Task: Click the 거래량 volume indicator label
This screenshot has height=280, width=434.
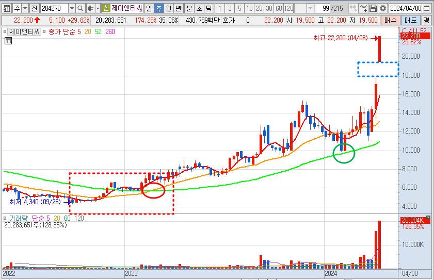Action: coord(19,218)
